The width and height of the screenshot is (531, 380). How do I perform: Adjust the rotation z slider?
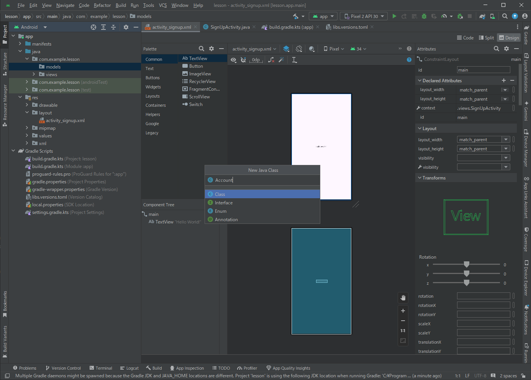pyautogui.click(x=466, y=283)
